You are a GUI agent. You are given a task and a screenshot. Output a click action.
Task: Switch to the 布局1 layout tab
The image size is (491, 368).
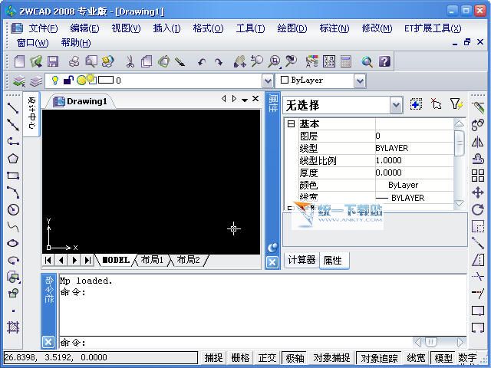tap(152, 261)
